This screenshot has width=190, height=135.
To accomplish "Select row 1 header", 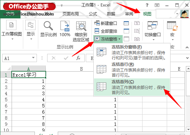I will tap(6, 75).
